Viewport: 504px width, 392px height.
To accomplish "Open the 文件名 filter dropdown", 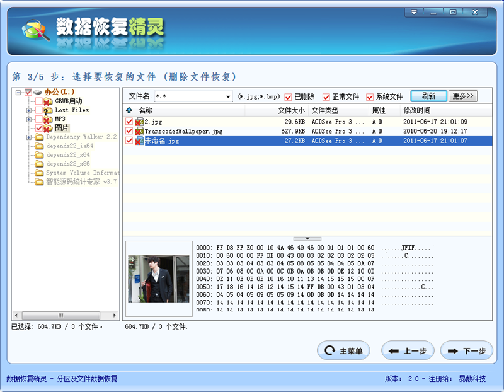I will 228,96.
